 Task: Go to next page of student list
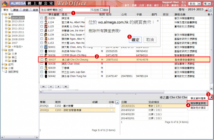click(58, 87)
